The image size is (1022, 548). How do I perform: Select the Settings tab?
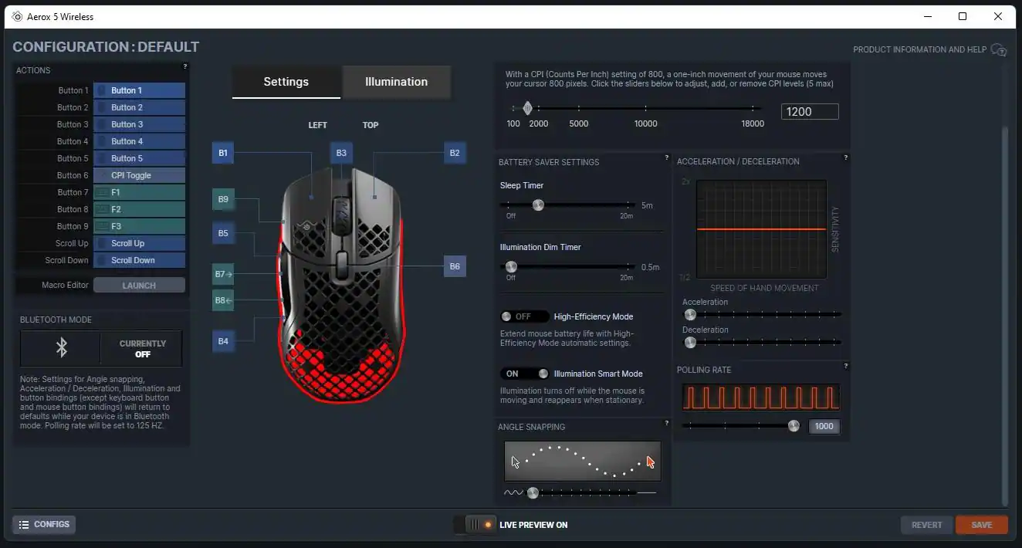(286, 82)
